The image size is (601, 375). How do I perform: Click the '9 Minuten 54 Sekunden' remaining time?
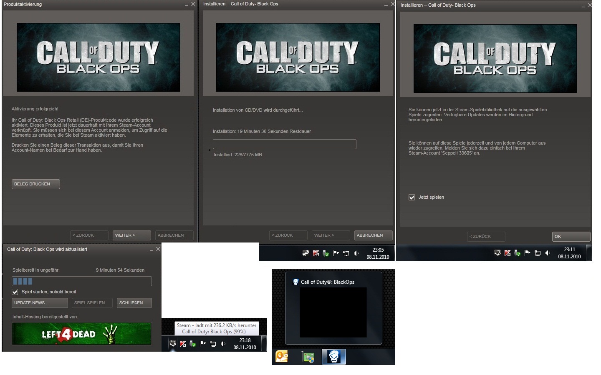pyautogui.click(x=120, y=270)
